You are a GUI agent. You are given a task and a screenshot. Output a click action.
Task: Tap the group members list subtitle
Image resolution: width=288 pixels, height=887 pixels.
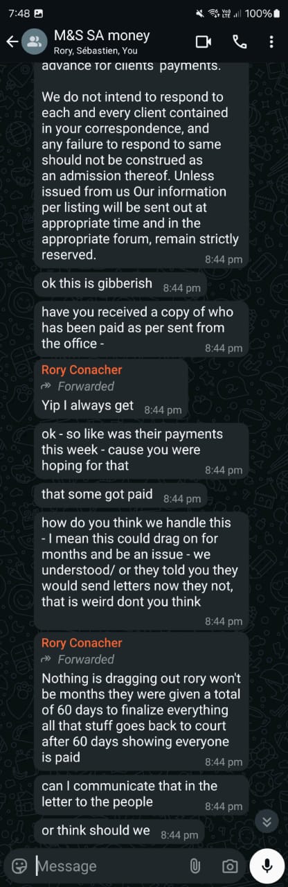tap(96, 51)
